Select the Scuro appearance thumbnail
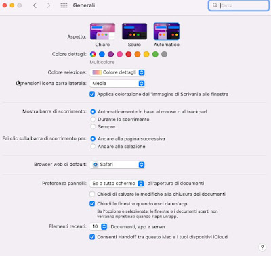Viewport: 271px width, 256px height. (x=134, y=31)
